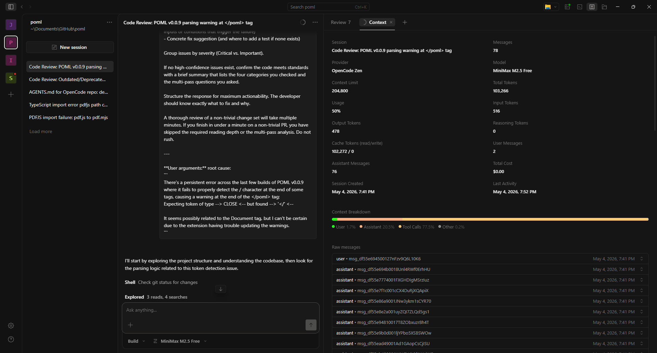Jump to bottom of conversation arrow

pyautogui.click(x=221, y=289)
